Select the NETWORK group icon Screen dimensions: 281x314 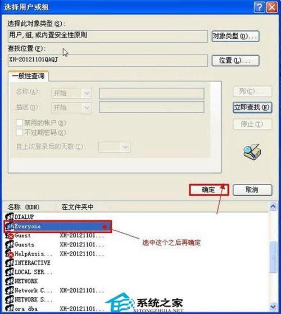[10, 281]
